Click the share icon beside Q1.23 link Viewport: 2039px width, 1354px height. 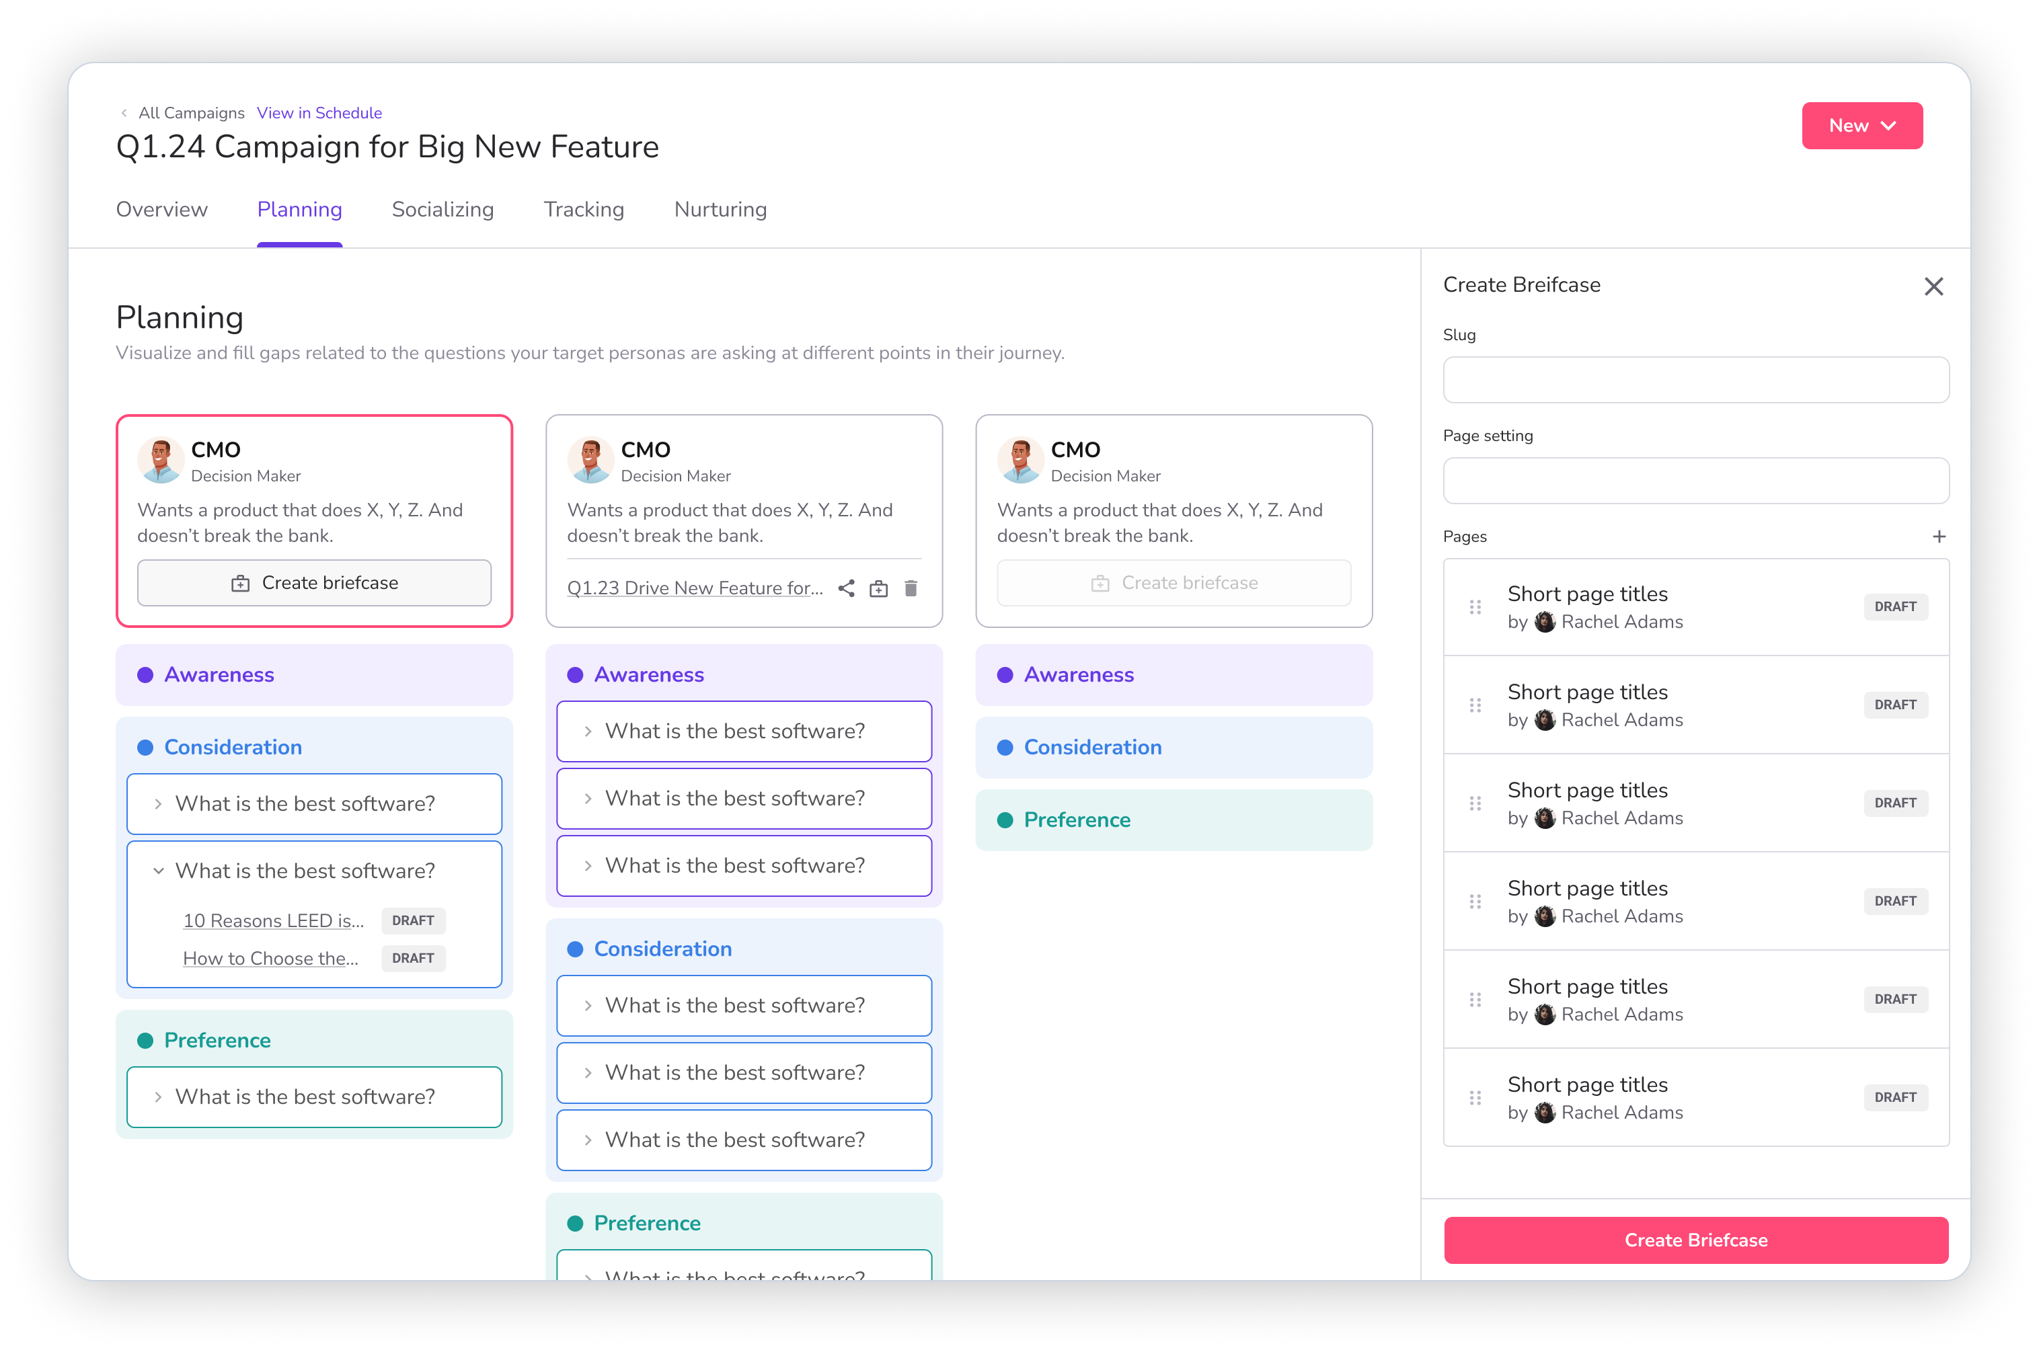847,588
